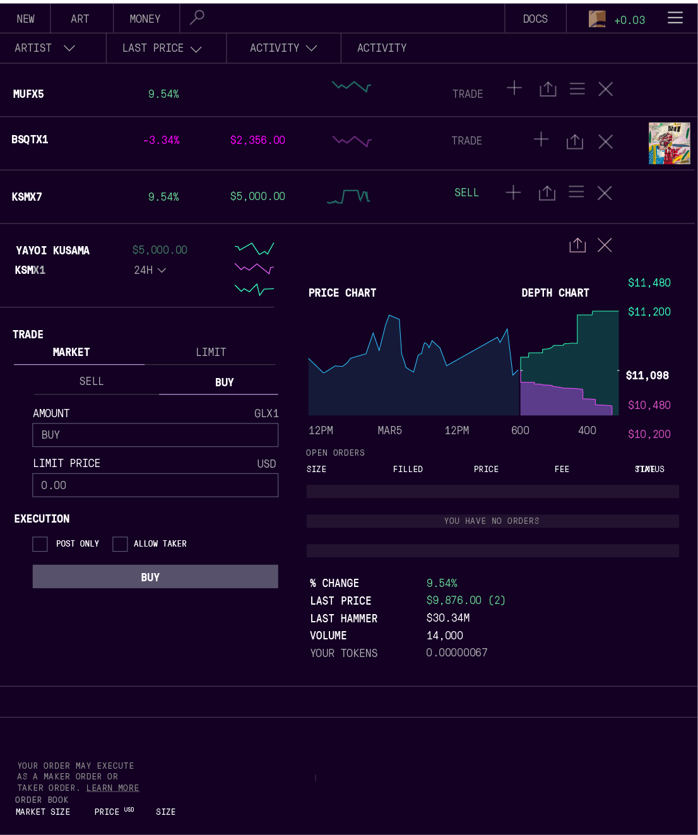The height and width of the screenshot is (835, 698).
Task: Click the plus icon in MUFX5 row
Action: pyautogui.click(x=514, y=88)
